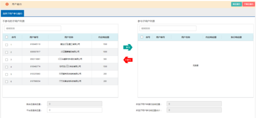Image resolution: width=256 pixels, height=118 pixels.
Task: Tick the checkbox for row 3 (8503116961)
Action: (7, 60)
